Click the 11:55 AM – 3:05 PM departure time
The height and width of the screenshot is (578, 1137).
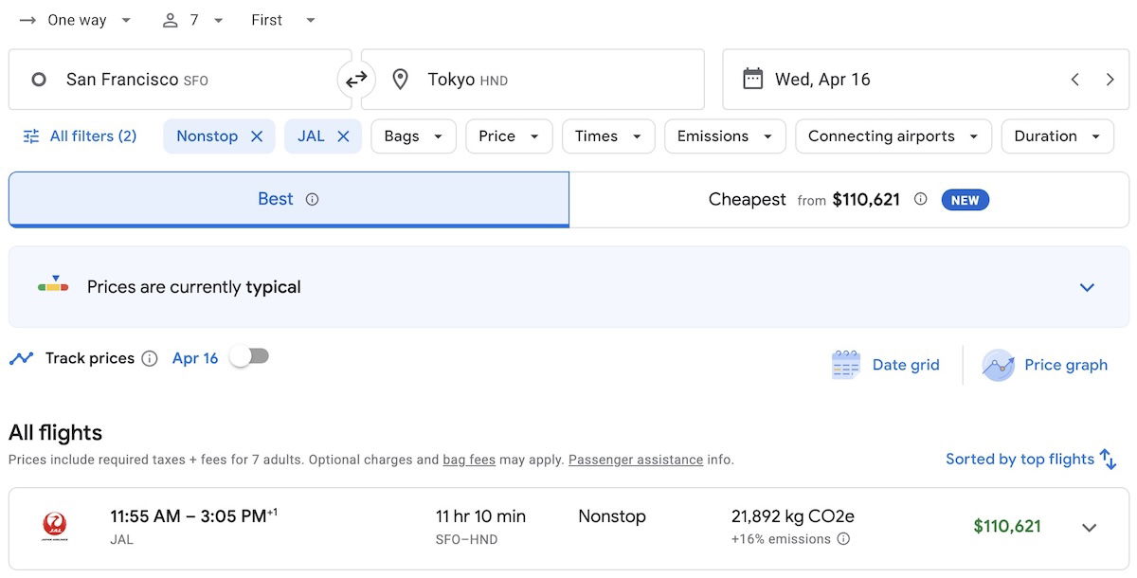point(193,516)
